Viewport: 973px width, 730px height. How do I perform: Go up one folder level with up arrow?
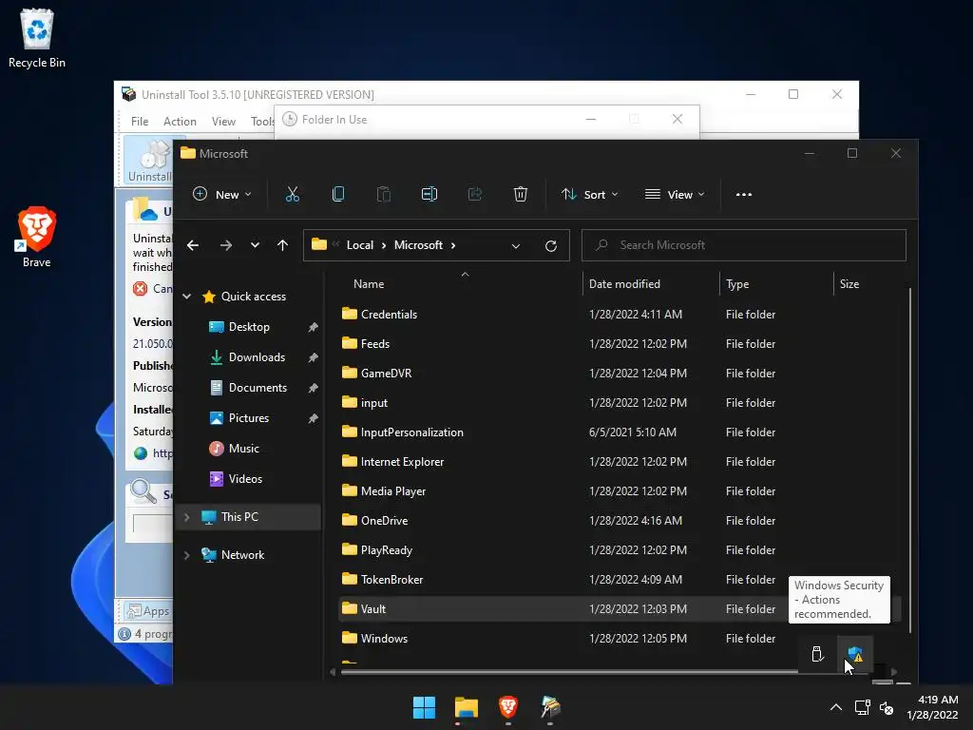[282, 245]
